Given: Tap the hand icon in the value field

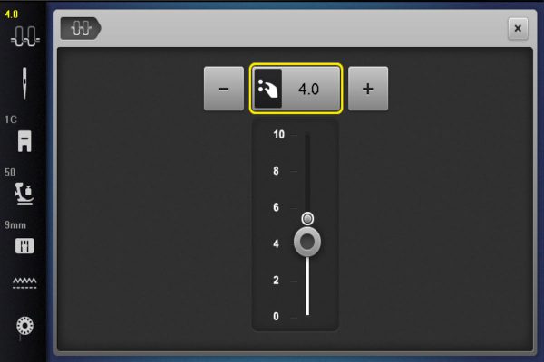Looking at the screenshot, I should tap(268, 89).
